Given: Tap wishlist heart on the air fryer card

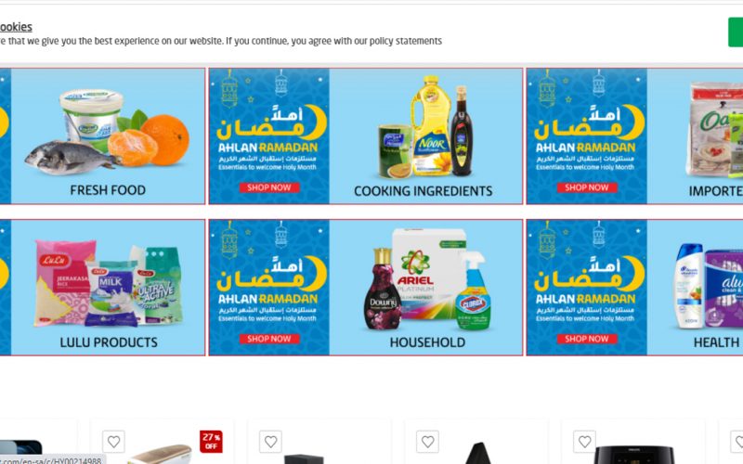Looking at the screenshot, I should (x=584, y=442).
